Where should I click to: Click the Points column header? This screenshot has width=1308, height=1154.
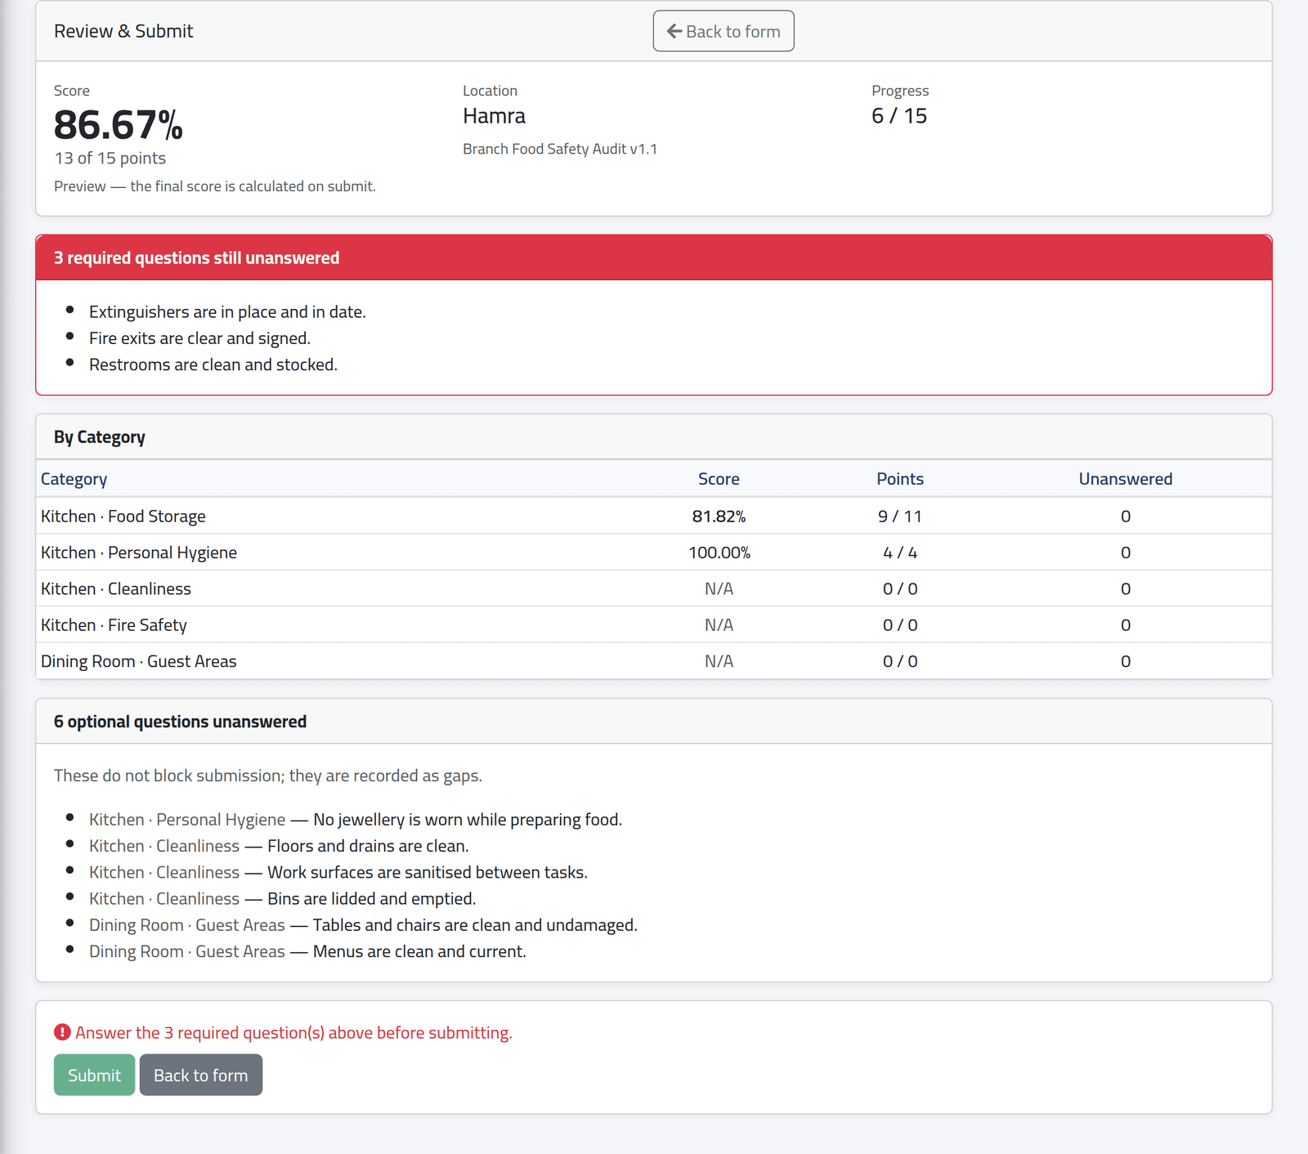(x=900, y=479)
